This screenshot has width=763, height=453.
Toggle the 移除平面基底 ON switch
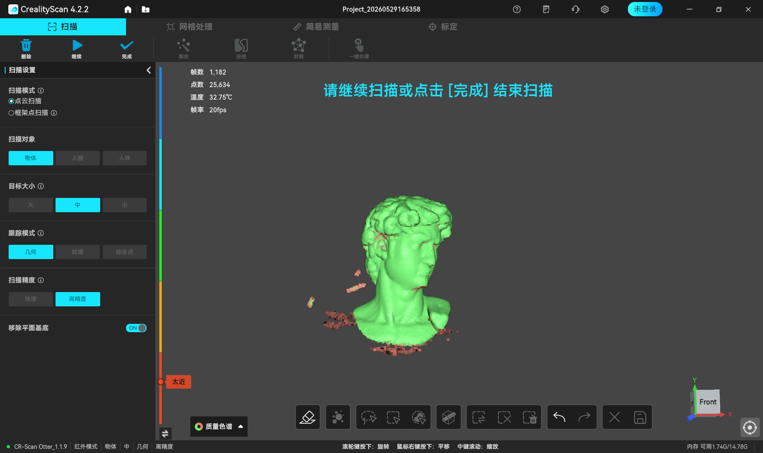[136, 328]
